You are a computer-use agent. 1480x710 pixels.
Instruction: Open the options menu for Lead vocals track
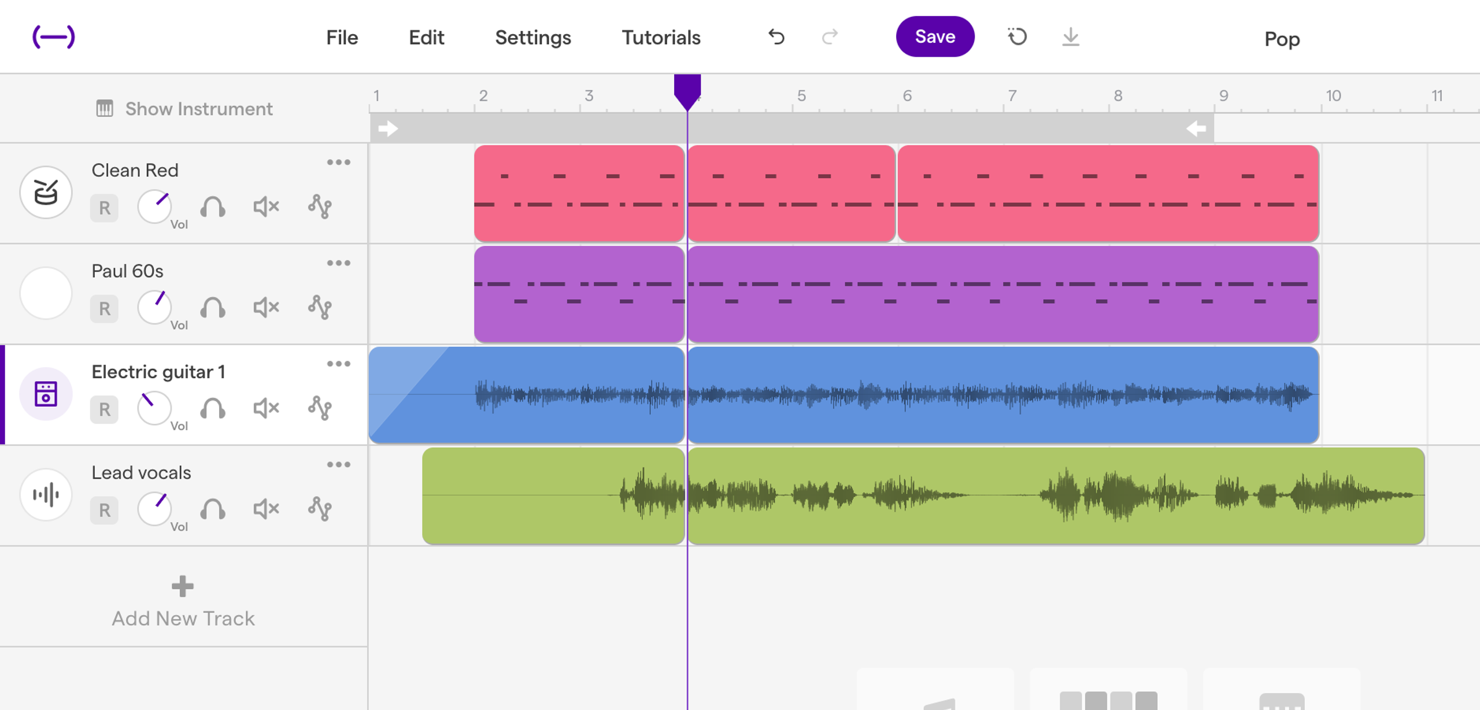(339, 464)
